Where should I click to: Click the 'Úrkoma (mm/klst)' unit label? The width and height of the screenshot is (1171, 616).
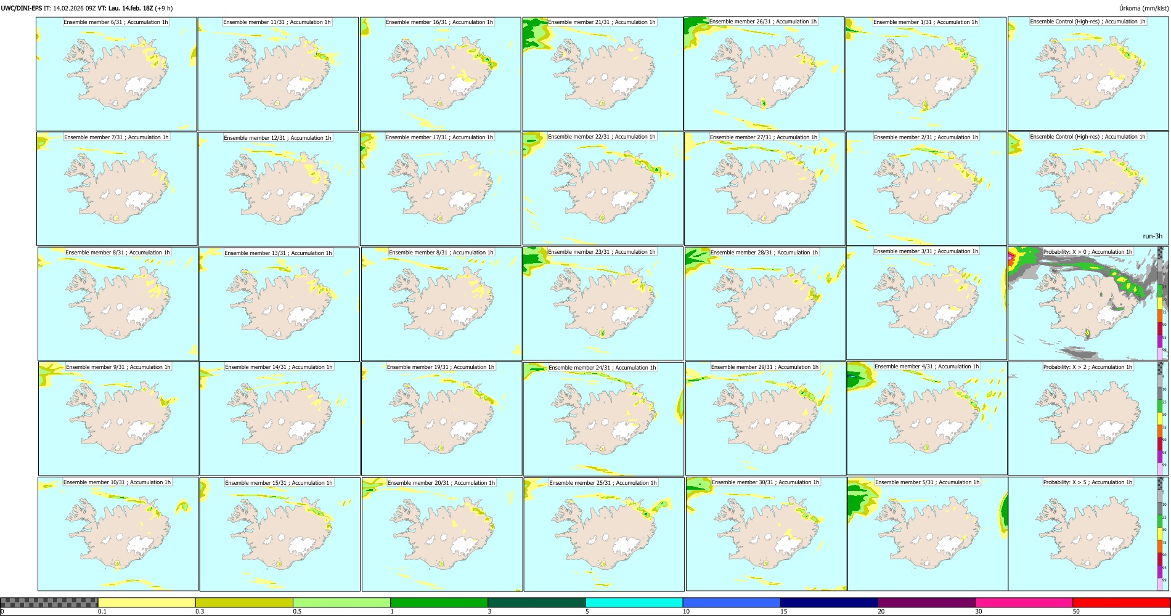pyautogui.click(x=1143, y=8)
